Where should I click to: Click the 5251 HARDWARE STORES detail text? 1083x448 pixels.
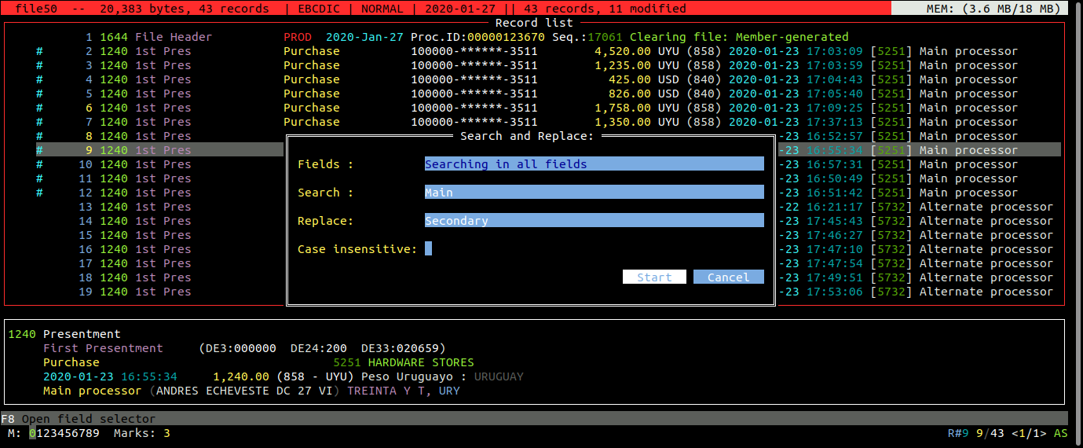click(404, 363)
